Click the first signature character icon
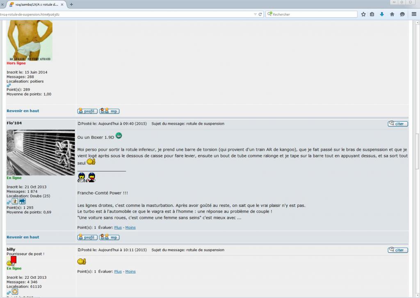 [x=82, y=177]
